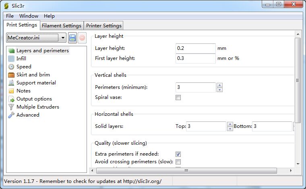
Task: Save the current print preset with floppy icon
Action: point(72,38)
